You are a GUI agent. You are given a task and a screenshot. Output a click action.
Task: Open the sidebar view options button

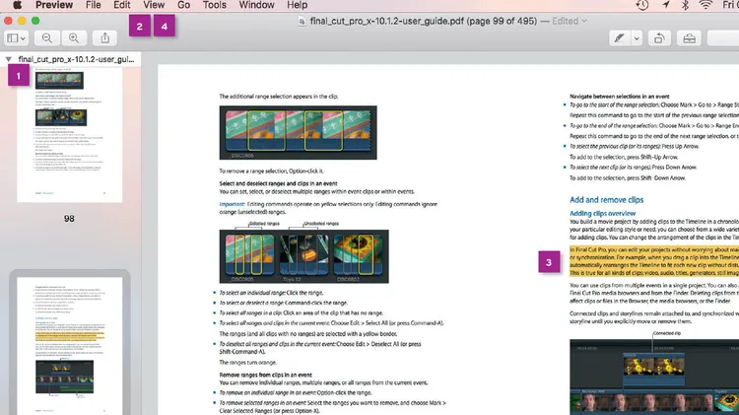point(16,38)
